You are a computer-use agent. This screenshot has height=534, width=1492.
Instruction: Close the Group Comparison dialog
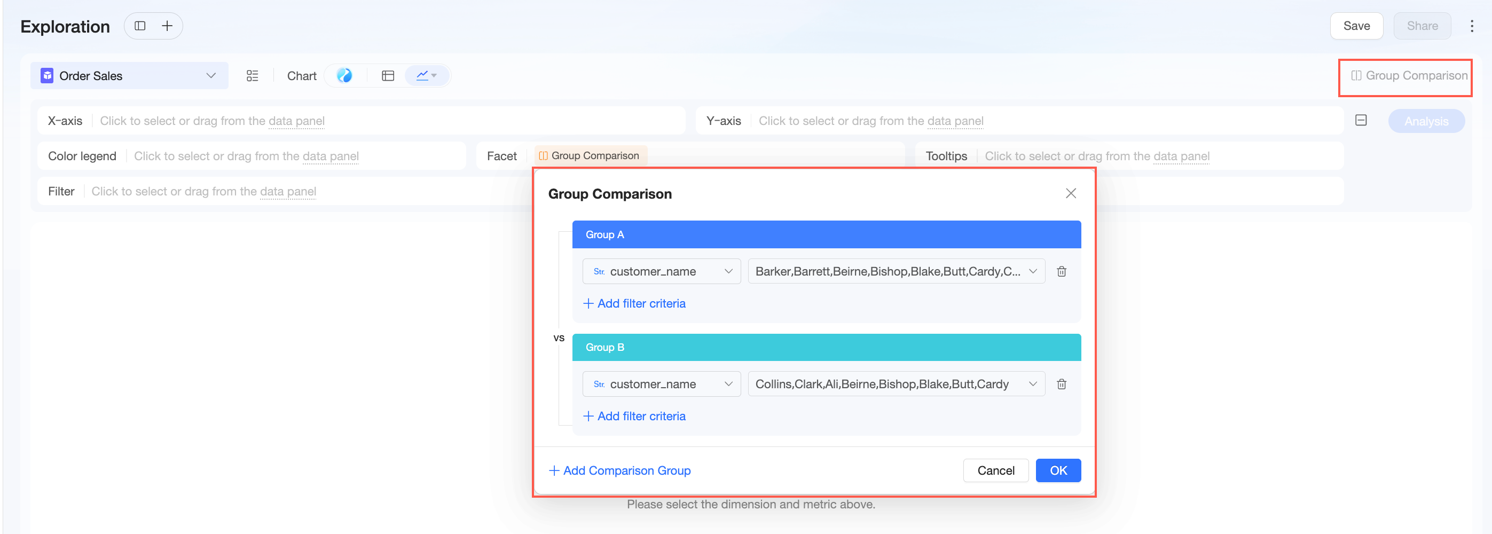point(1071,193)
